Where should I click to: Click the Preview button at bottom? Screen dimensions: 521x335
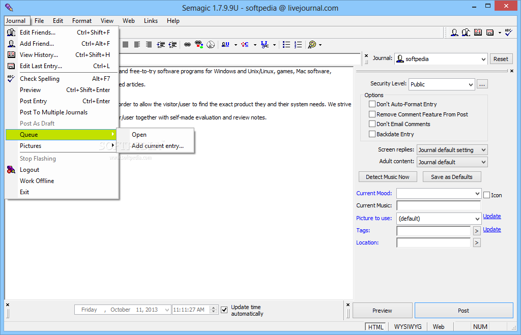click(382, 311)
